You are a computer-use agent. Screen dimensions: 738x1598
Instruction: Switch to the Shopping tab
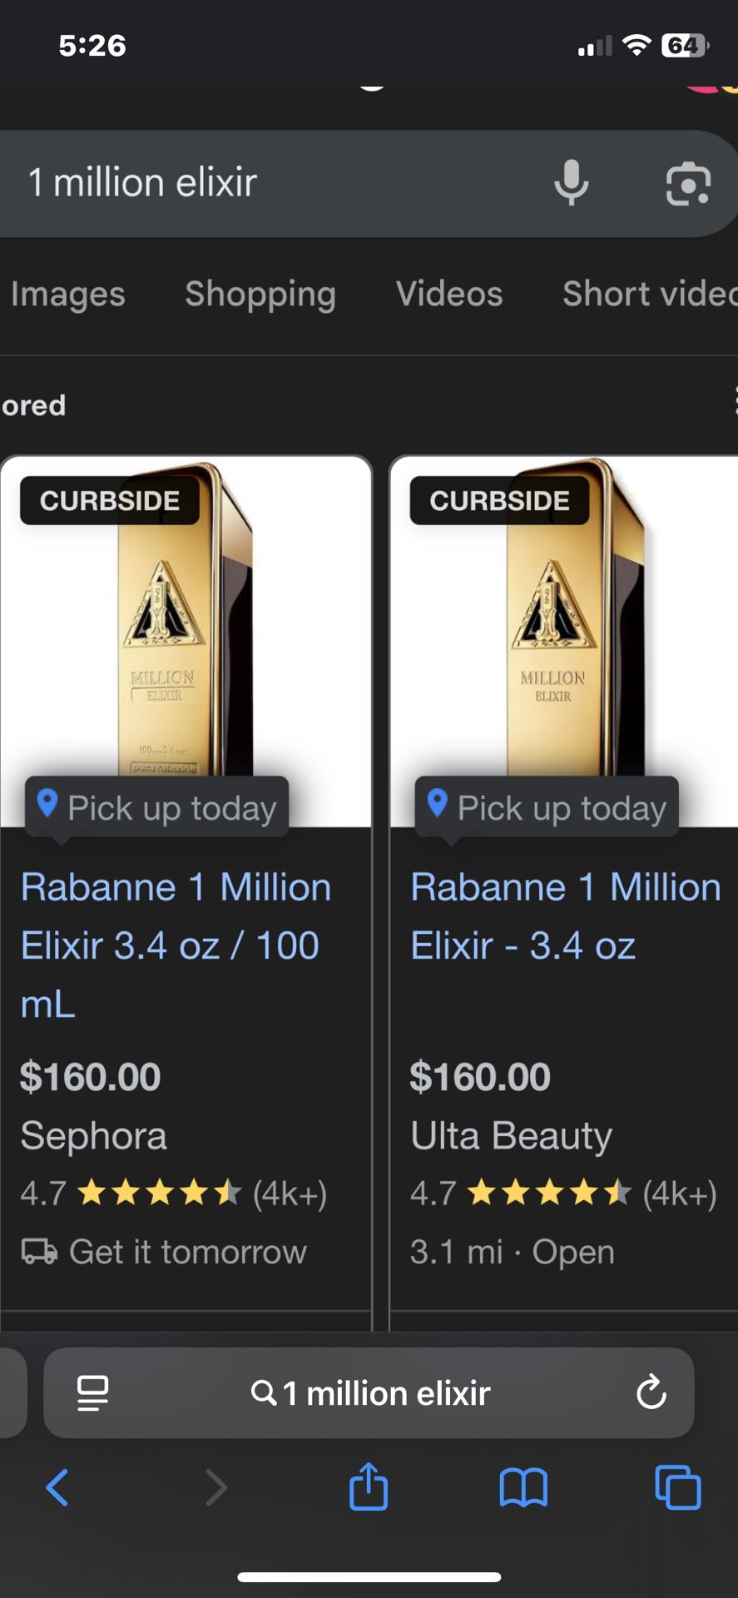(x=260, y=294)
